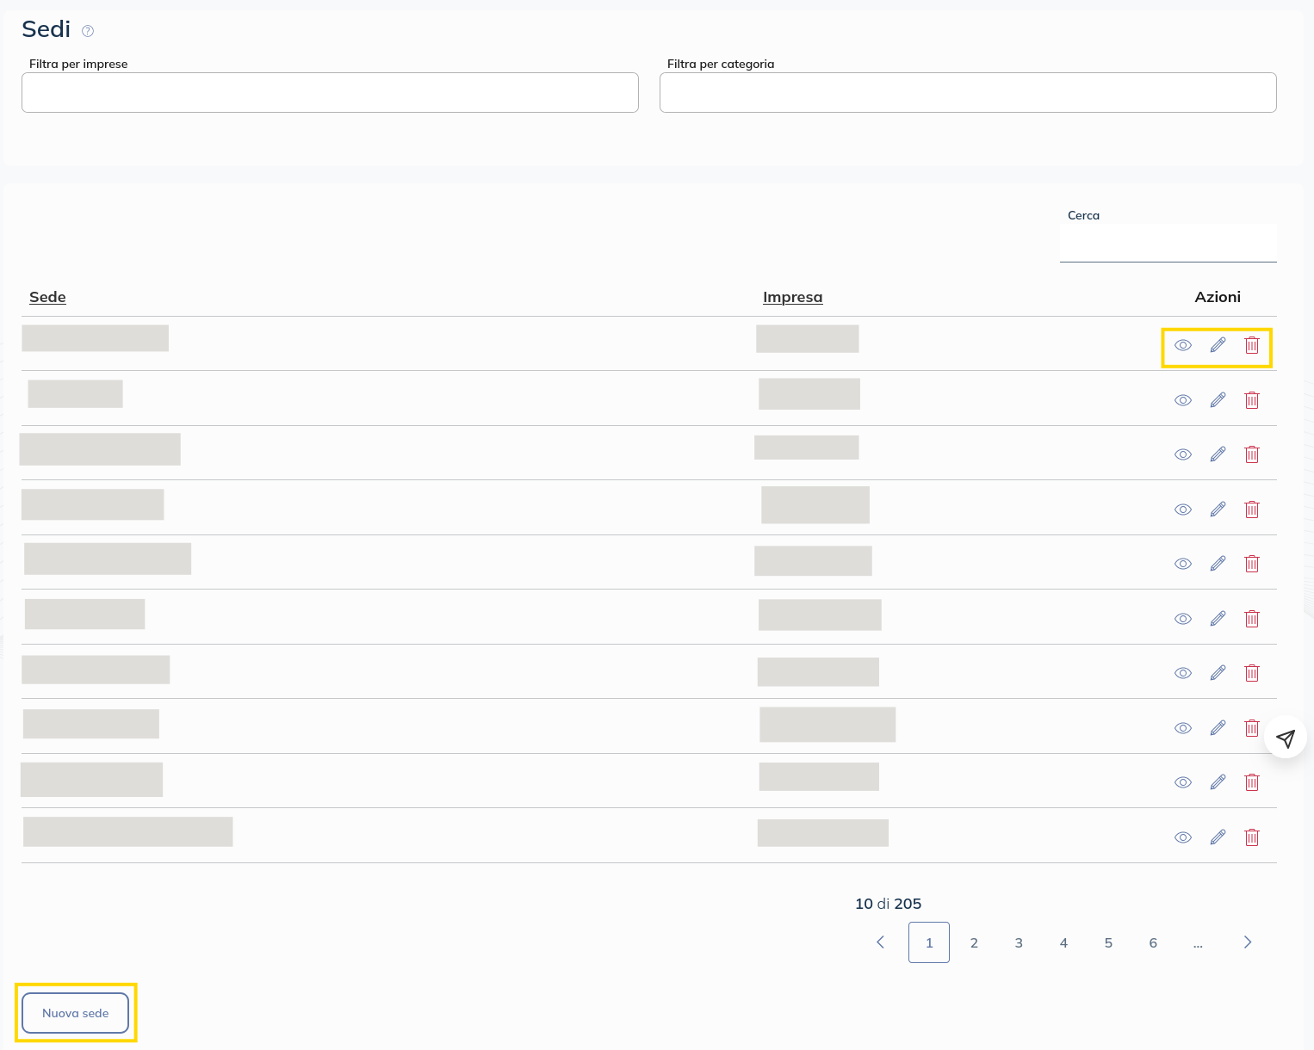Click the eye icon in fourth row
The height and width of the screenshot is (1050, 1314).
[1183, 510]
